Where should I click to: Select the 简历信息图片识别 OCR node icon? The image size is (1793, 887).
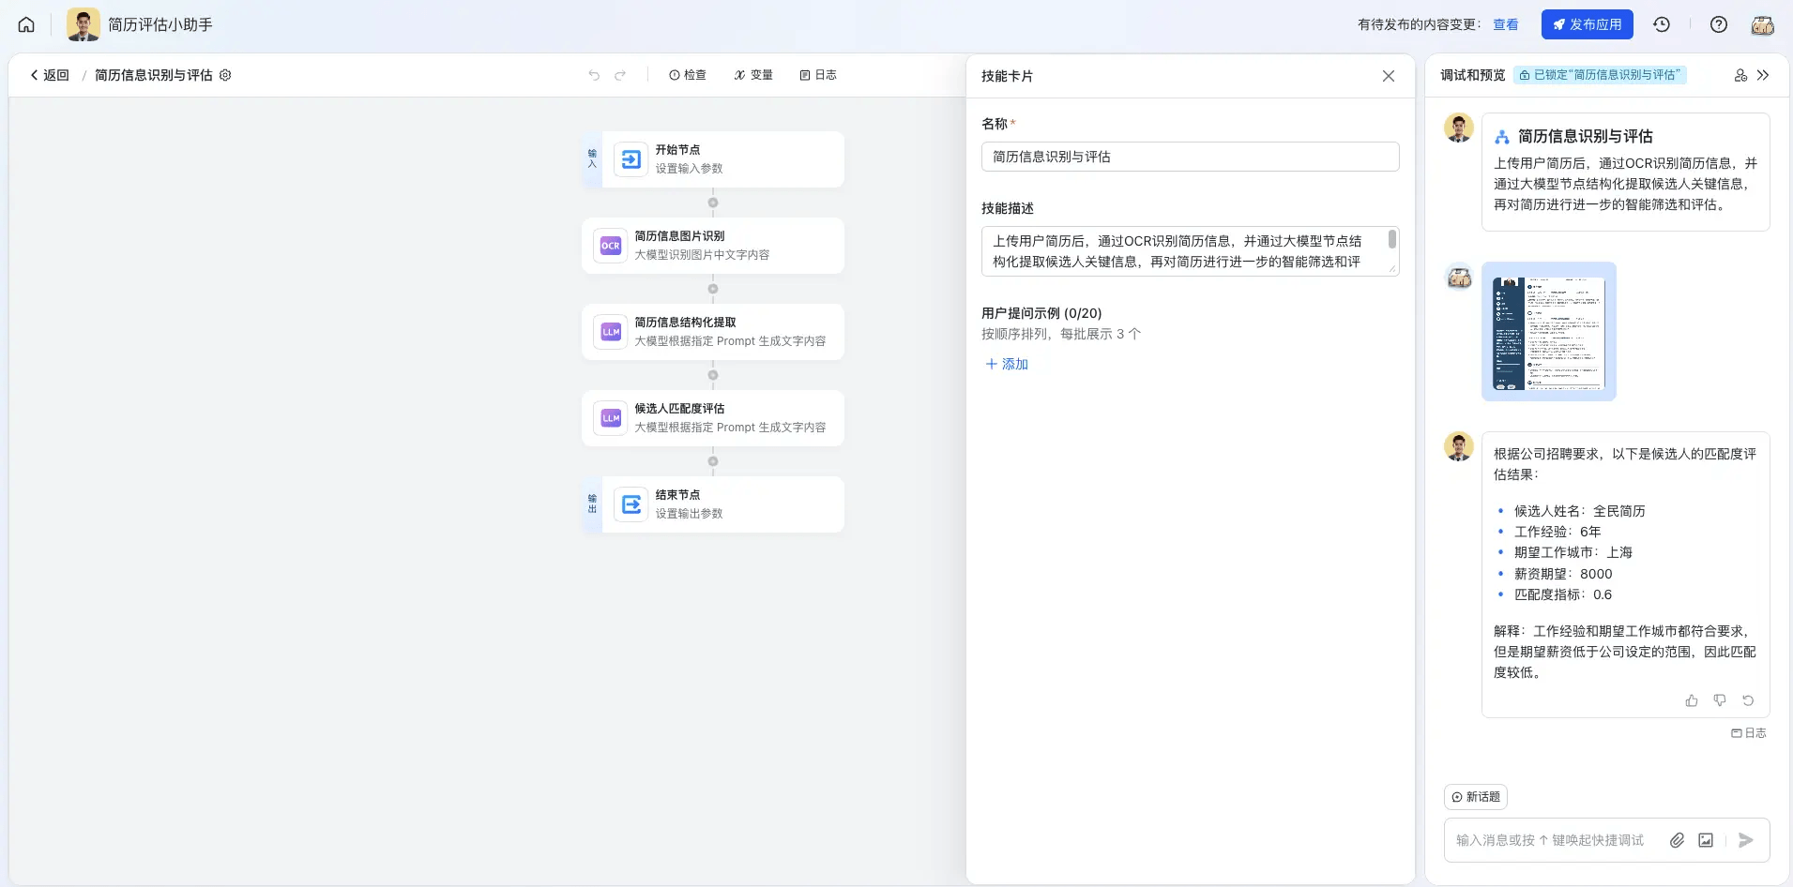[x=611, y=246]
